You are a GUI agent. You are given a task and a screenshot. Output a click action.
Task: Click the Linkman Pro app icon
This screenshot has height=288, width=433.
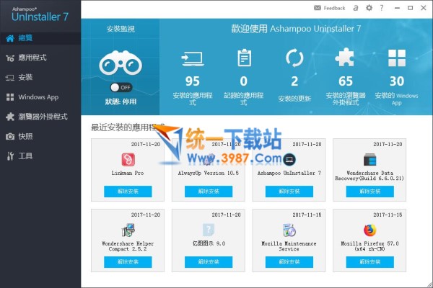(128, 160)
